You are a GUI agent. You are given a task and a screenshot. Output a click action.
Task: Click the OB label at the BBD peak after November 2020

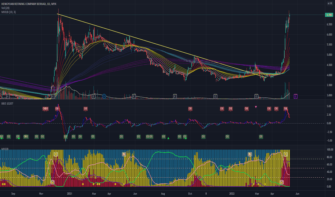pyautogui.click(x=57, y=109)
